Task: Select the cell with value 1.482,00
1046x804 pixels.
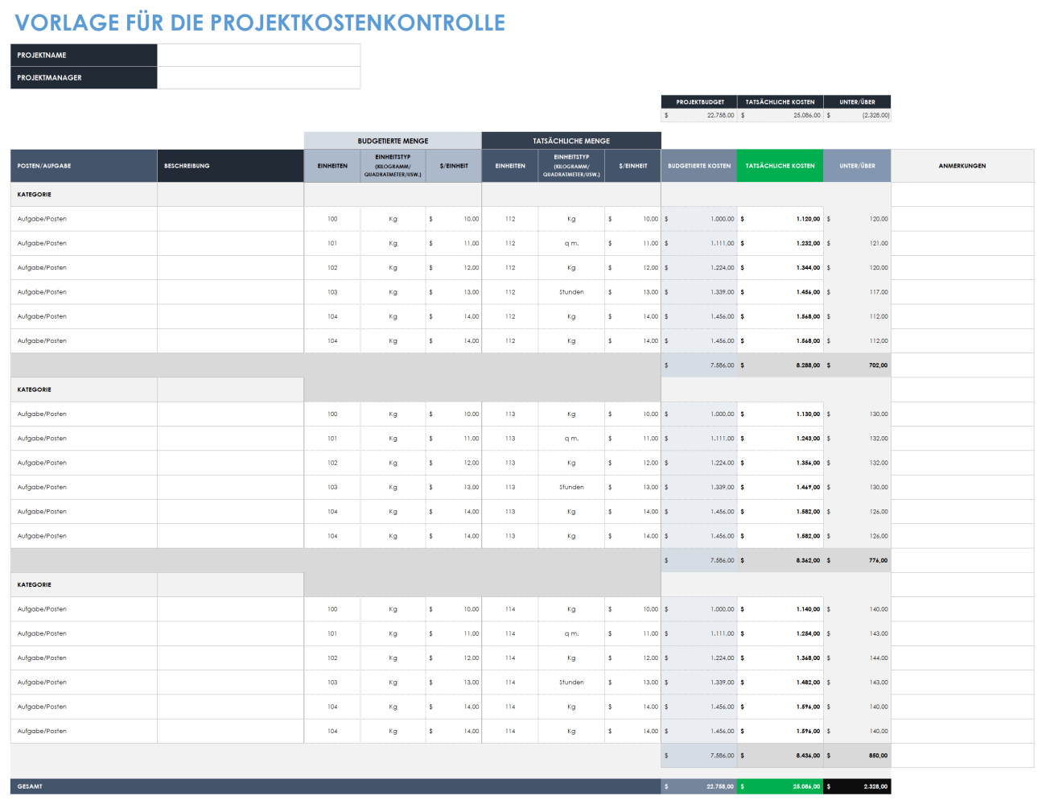Action: click(x=780, y=682)
